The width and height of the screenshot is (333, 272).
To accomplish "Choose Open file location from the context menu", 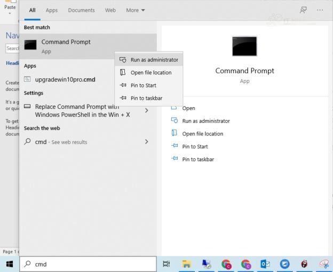I will pos(150,73).
